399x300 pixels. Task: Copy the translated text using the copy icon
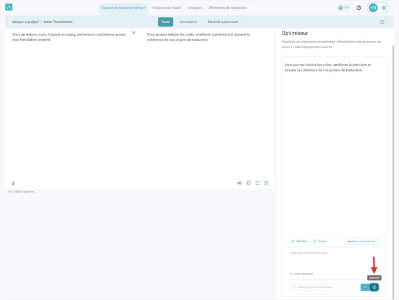pyautogui.click(x=248, y=183)
